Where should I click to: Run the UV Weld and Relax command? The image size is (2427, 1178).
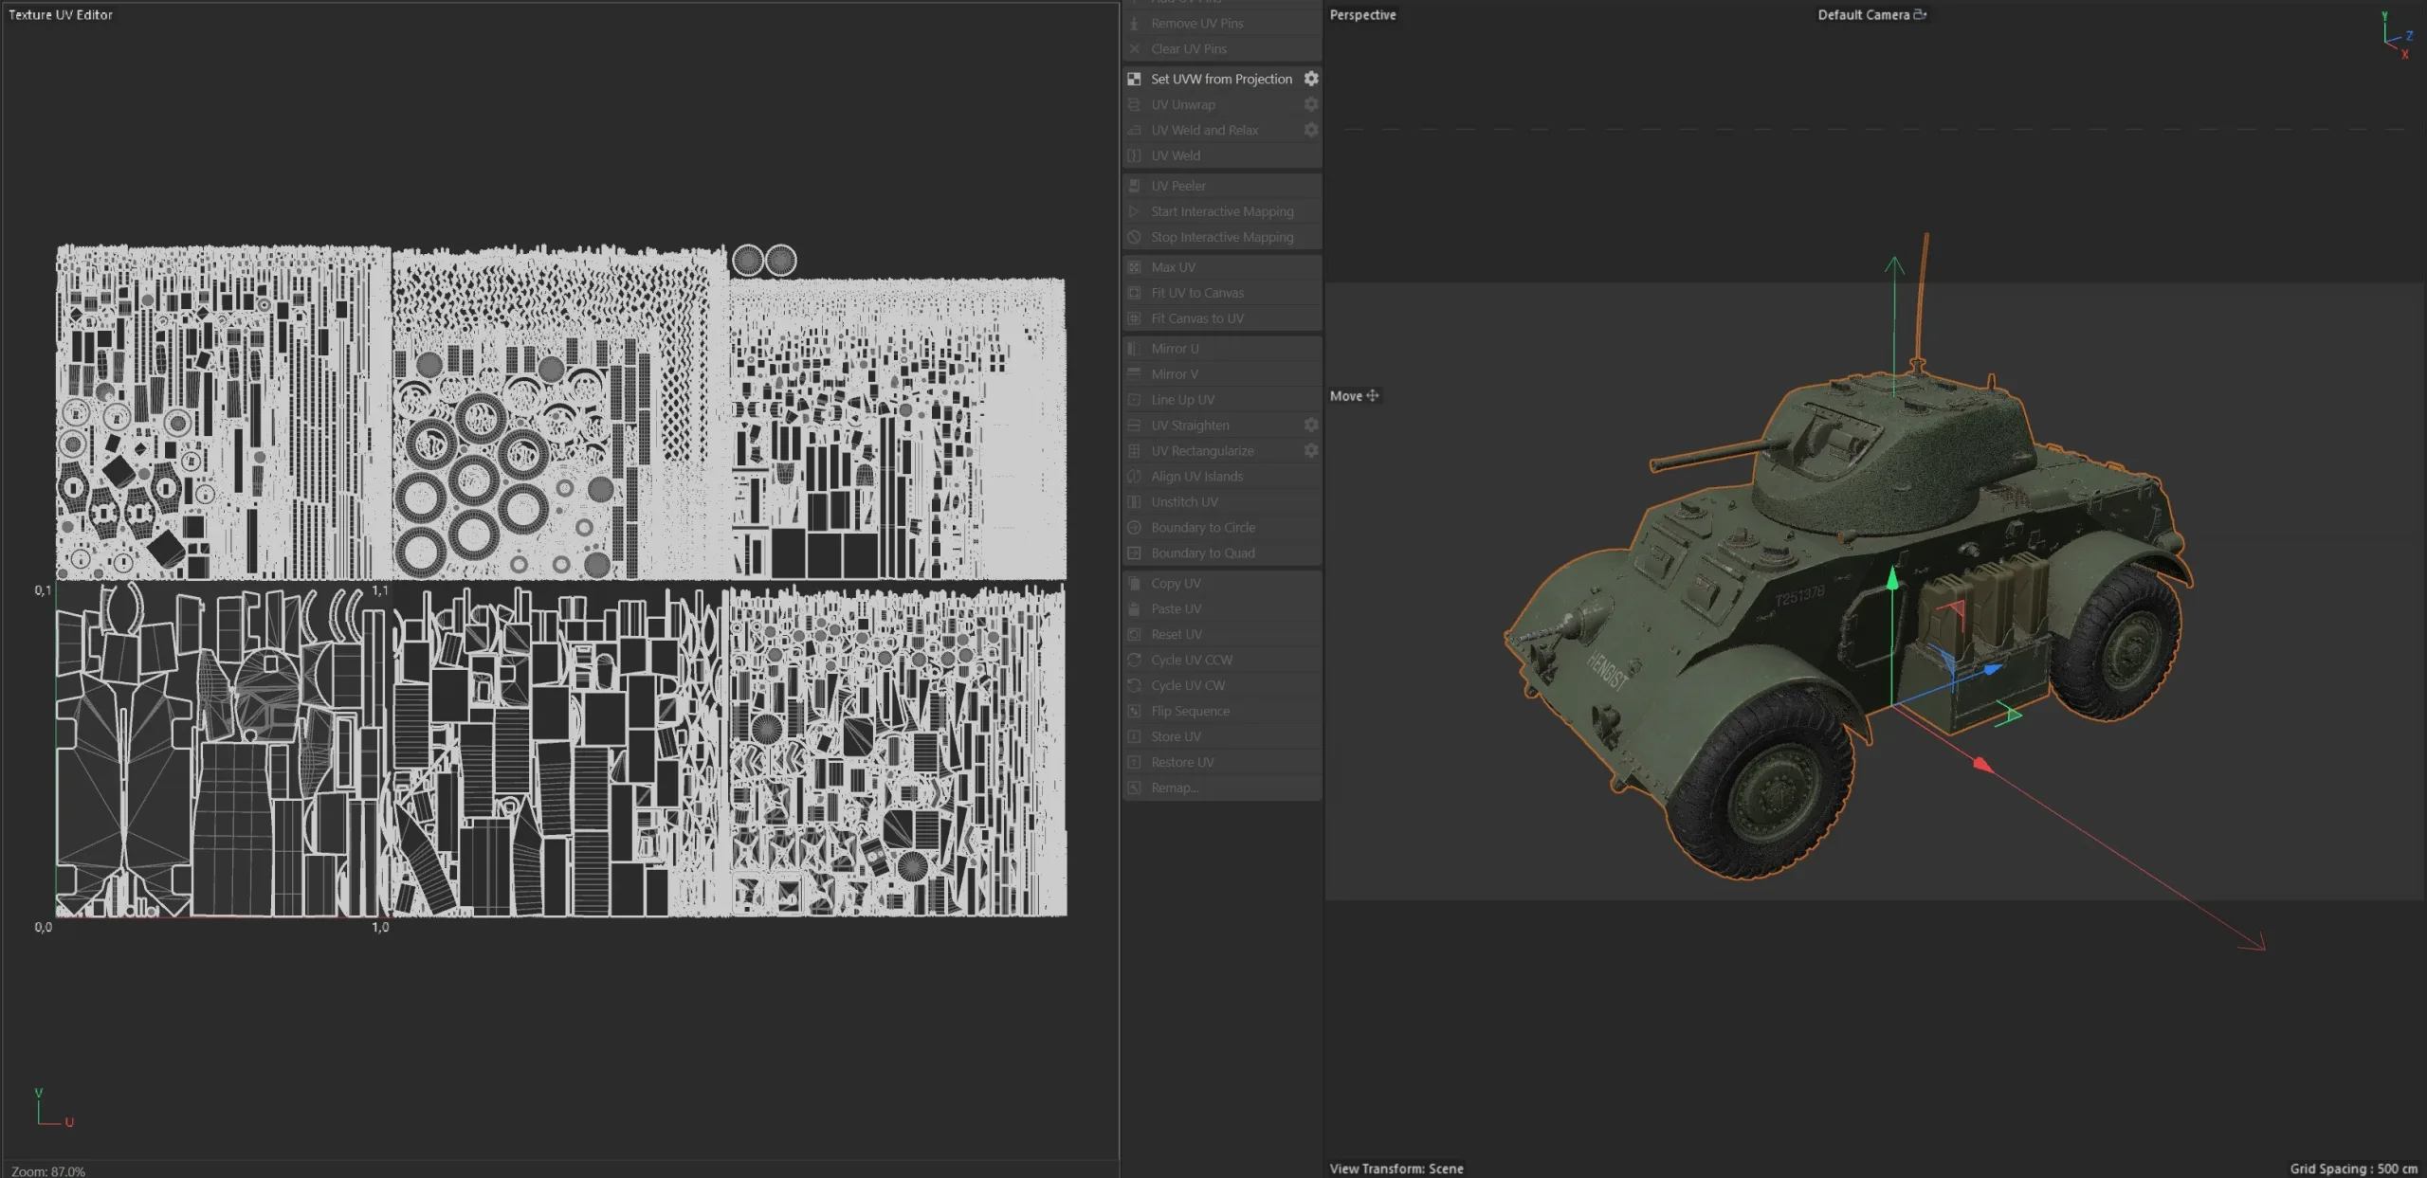pyautogui.click(x=1206, y=130)
